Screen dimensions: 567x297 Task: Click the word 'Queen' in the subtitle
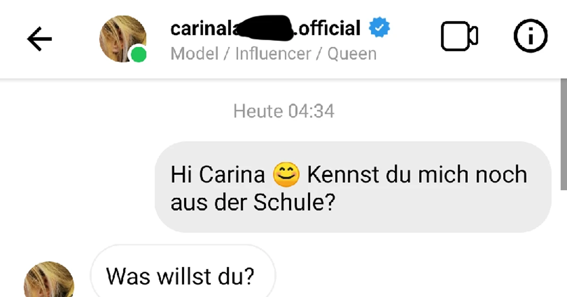352,54
